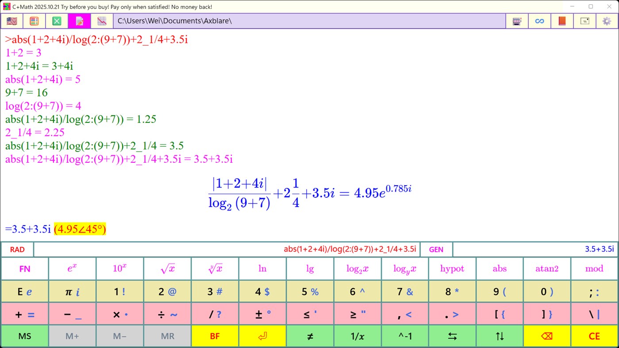Open the graphing tool with chart icon
Screen dimensions: 619x348
point(102,20)
